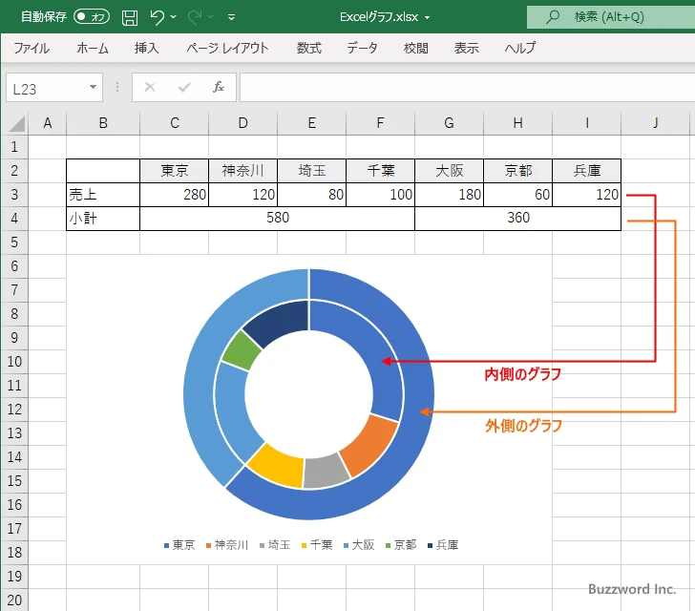Click the Name Box showing L23
The height and width of the screenshot is (611, 695).
[x=47, y=88]
